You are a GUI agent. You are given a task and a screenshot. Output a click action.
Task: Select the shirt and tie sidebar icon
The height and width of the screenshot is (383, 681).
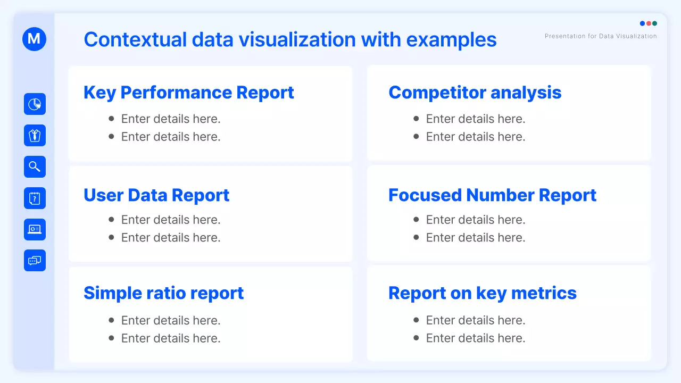[x=35, y=135]
